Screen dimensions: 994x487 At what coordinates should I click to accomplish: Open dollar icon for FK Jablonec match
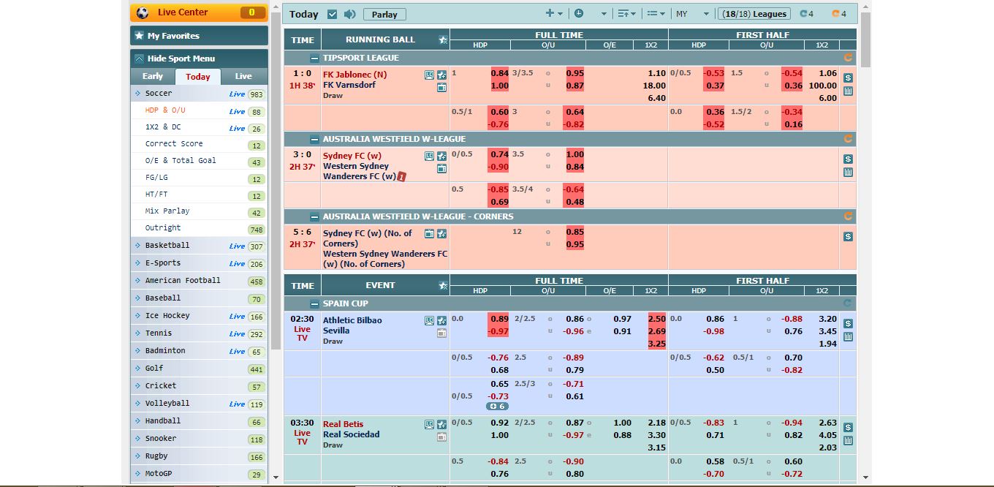[848, 78]
